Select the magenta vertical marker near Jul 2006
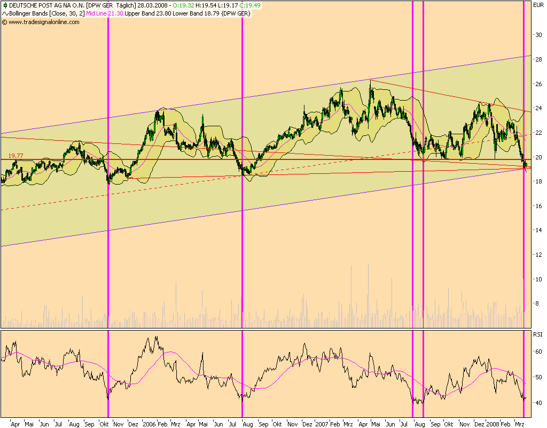This screenshot has height=428, width=547. (242, 214)
